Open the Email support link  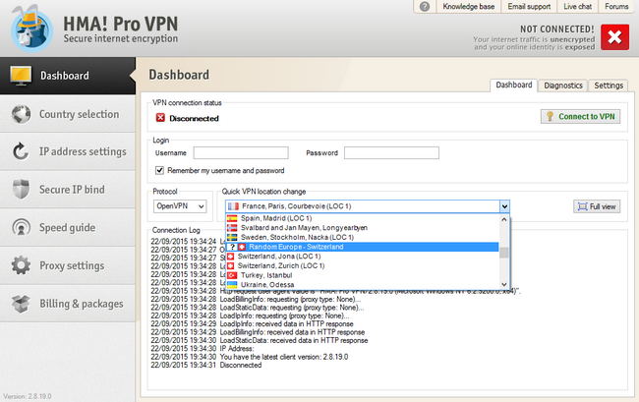tap(529, 7)
